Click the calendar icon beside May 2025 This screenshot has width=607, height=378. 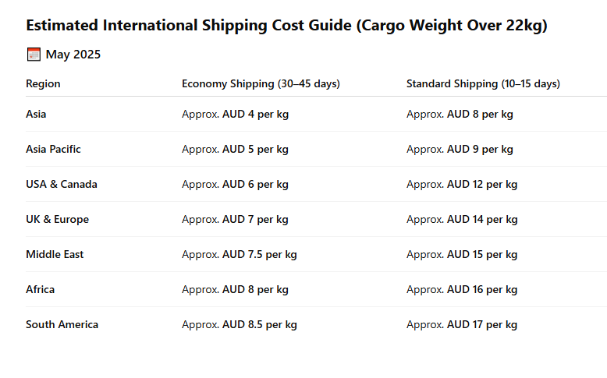[34, 55]
